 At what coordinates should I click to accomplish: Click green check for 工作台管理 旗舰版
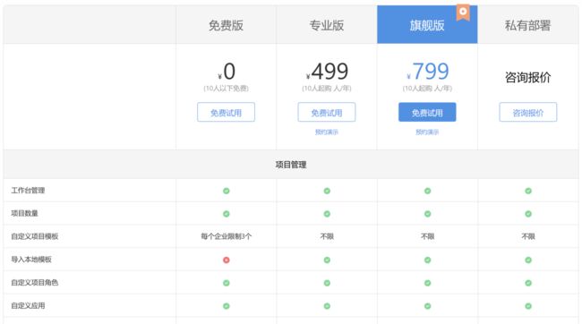coord(428,191)
